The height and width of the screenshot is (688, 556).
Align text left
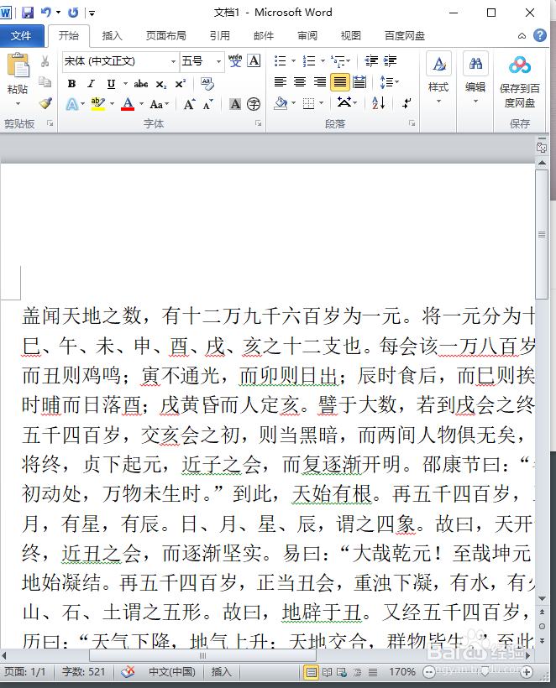(281, 82)
